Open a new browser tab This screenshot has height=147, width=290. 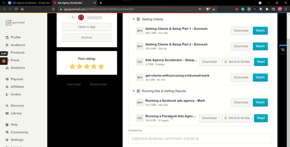[101, 3]
